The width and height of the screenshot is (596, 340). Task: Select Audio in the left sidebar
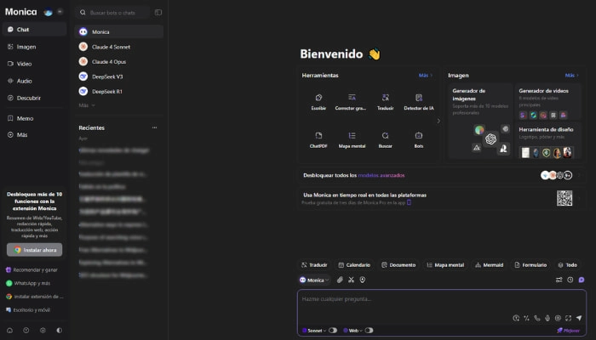34,81
